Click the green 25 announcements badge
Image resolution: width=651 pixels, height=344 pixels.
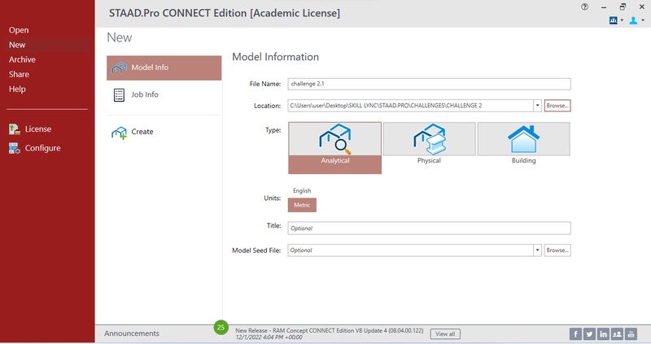221,328
